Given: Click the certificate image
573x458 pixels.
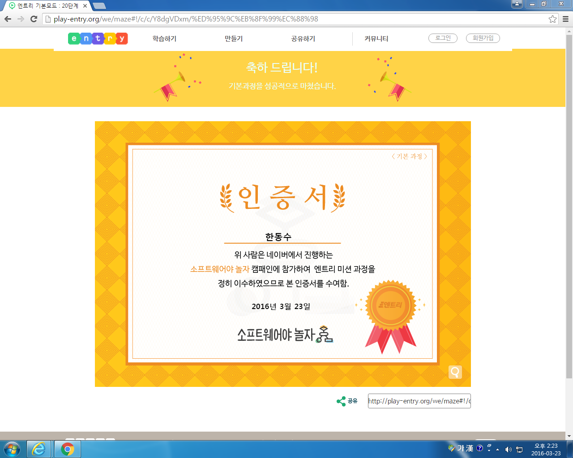Looking at the screenshot, I should [x=283, y=254].
